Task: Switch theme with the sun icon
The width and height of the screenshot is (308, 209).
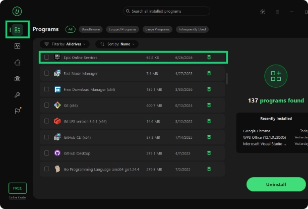Action: [x=263, y=12]
